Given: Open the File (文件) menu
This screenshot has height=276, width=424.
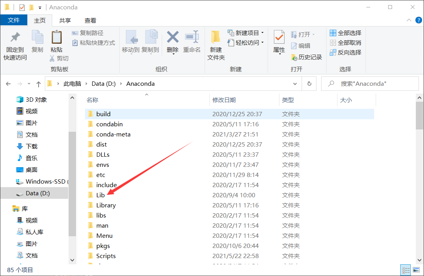Looking at the screenshot, I should [14, 20].
